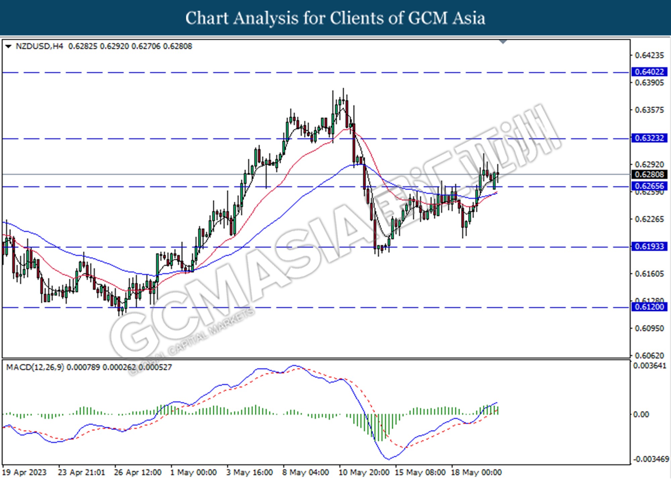Click the 0.64235 price axis label
The image size is (671, 479).
coord(649,55)
